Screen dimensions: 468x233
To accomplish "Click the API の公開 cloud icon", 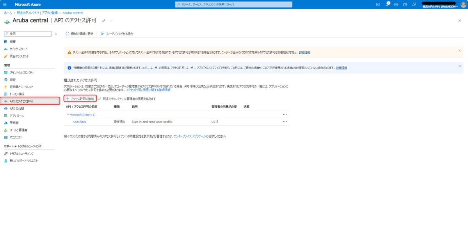I will coord(6,109).
